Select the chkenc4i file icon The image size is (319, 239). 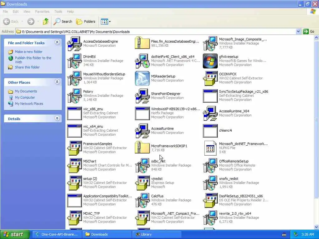[210, 131]
